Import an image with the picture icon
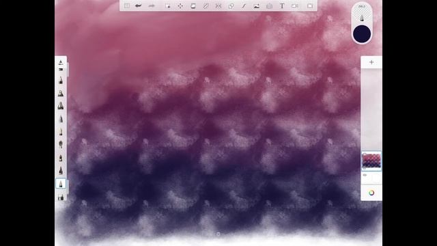 point(257,6)
